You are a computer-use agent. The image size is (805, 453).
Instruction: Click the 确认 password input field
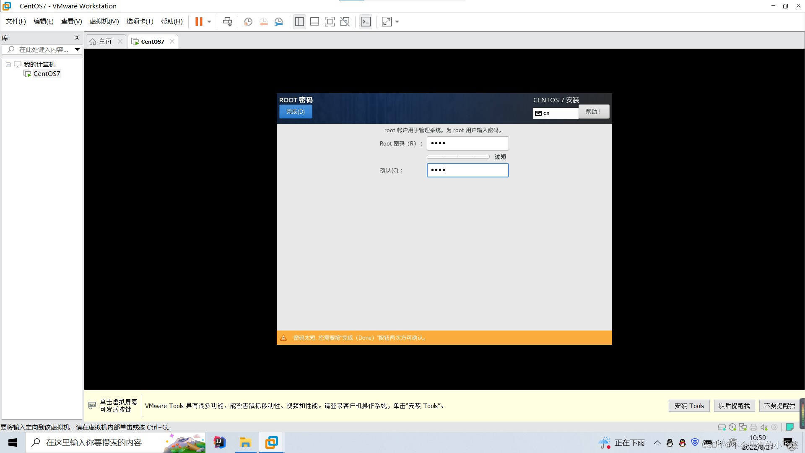[467, 170]
